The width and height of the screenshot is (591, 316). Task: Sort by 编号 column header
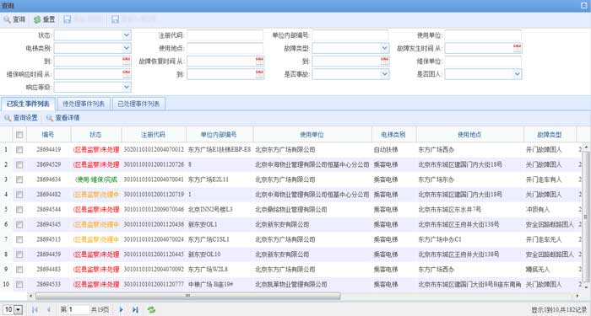point(48,135)
